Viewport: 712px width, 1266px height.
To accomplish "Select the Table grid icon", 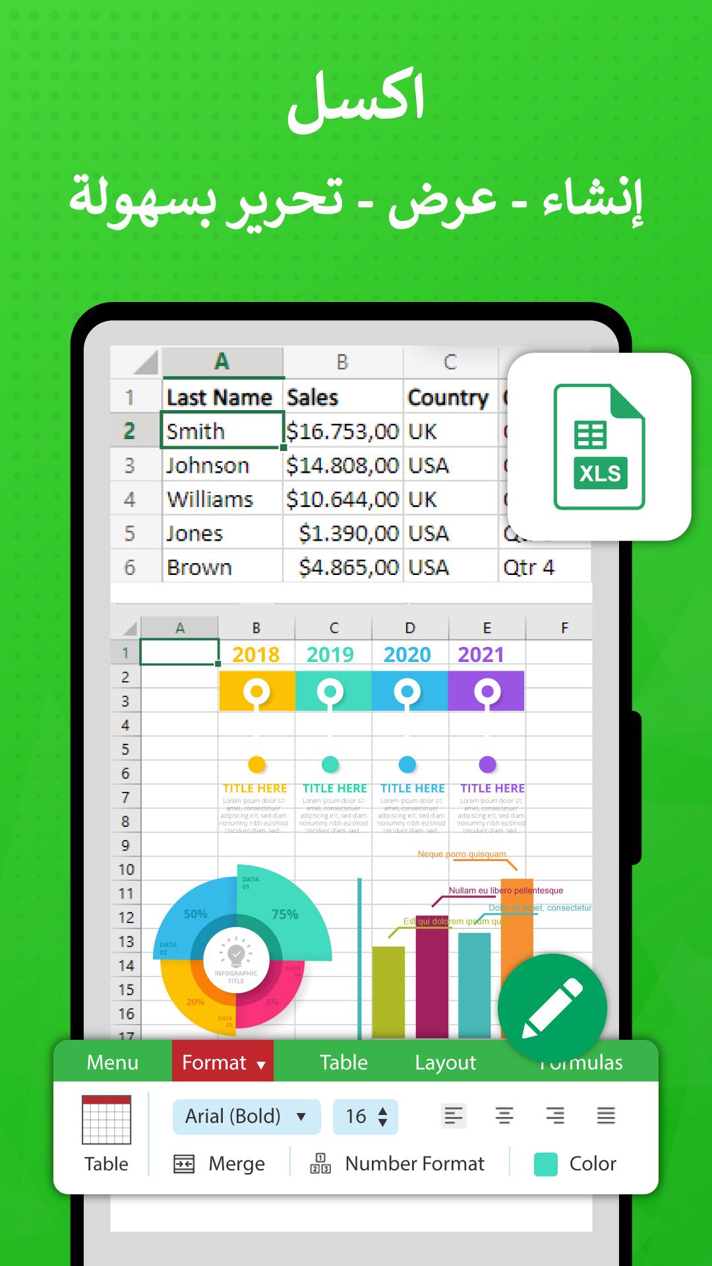I will coord(106,1120).
